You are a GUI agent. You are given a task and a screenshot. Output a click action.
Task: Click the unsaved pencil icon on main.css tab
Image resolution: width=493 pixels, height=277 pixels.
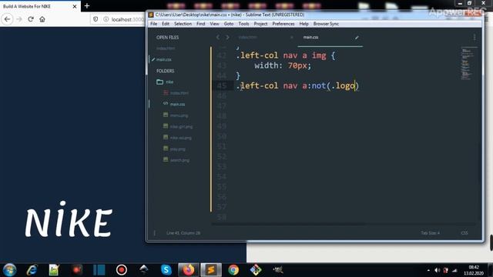click(357, 38)
